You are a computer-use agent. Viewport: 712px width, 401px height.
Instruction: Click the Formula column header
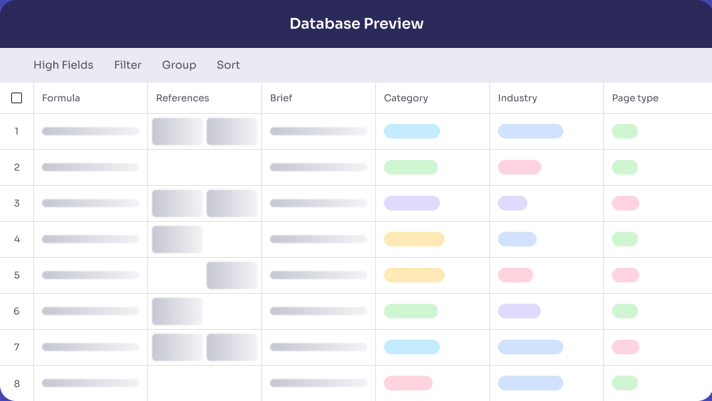[61, 98]
